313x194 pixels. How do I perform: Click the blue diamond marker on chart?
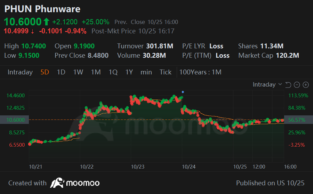click(x=183, y=92)
